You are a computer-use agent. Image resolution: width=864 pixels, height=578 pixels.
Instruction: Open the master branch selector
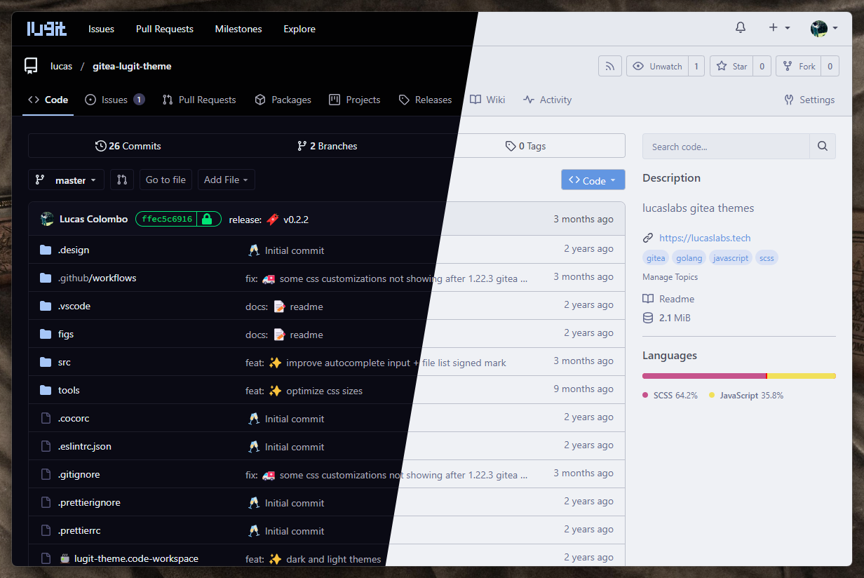66,180
